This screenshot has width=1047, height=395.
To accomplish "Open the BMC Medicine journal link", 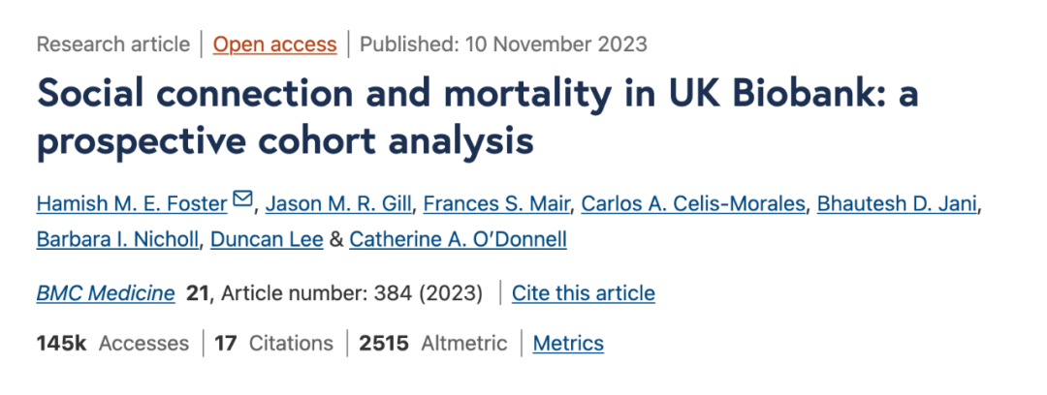I will (x=106, y=293).
